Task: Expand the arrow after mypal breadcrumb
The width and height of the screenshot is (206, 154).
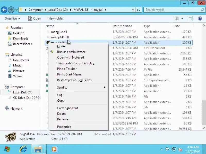Action: [106, 10]
